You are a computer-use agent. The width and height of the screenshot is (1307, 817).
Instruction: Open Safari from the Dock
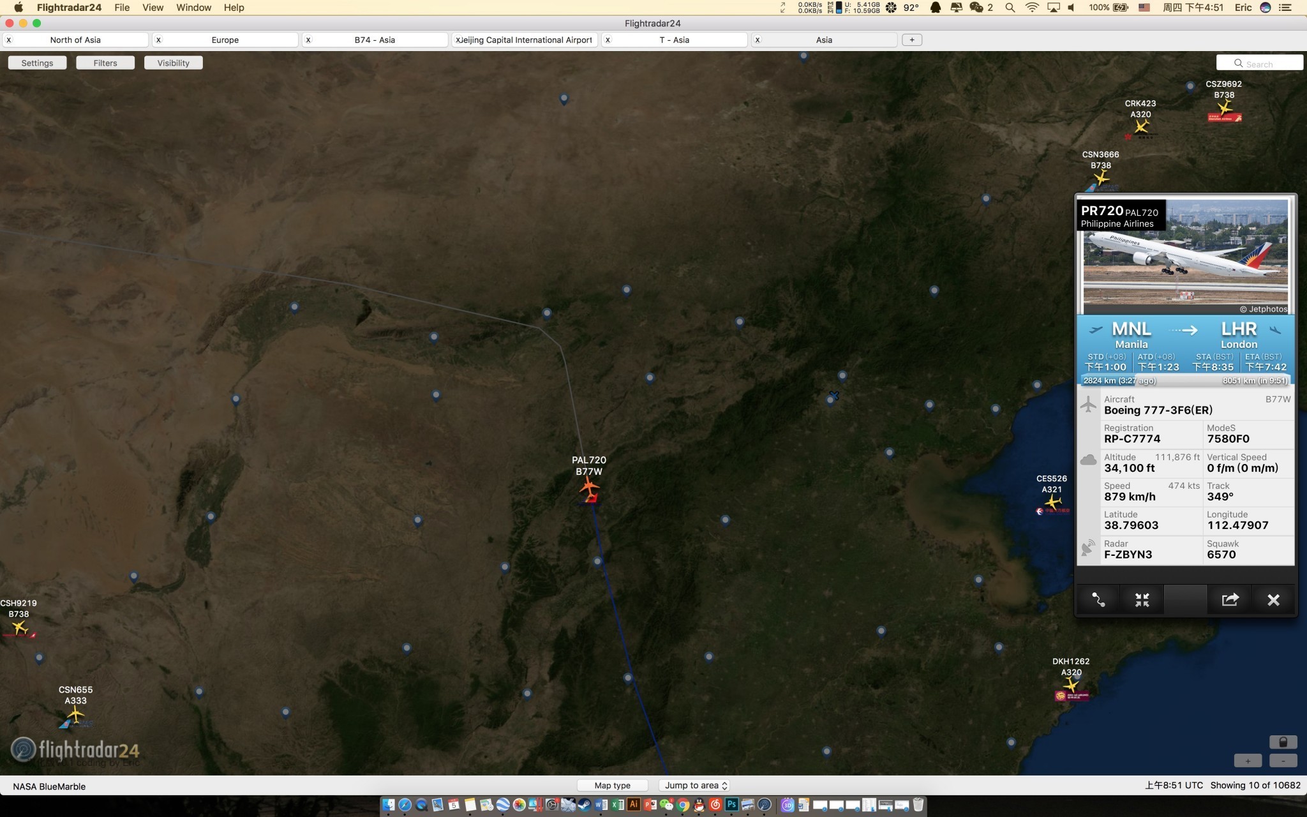click(x=405, y=805)
